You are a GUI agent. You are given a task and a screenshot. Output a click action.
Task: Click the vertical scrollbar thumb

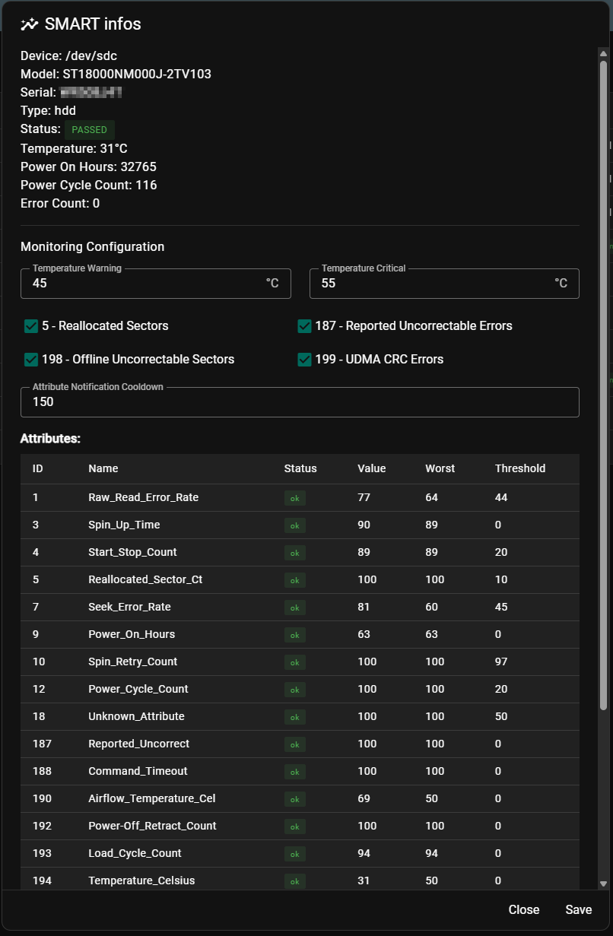coord(604,380)
